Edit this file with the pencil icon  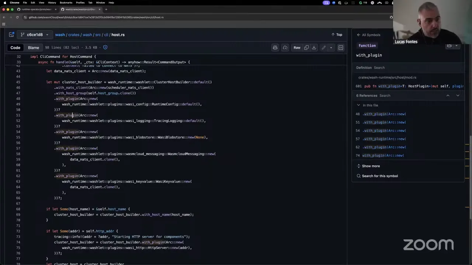coord(323,47)
